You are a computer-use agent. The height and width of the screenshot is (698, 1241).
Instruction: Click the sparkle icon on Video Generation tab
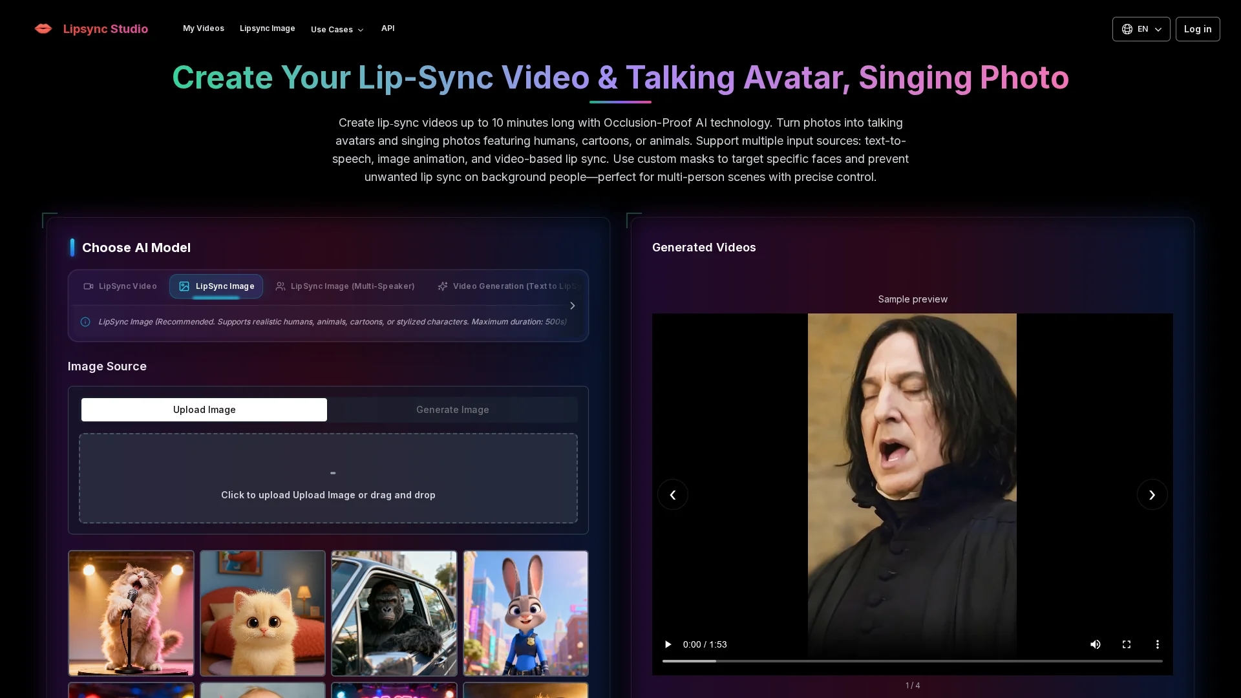coord(443,286)
